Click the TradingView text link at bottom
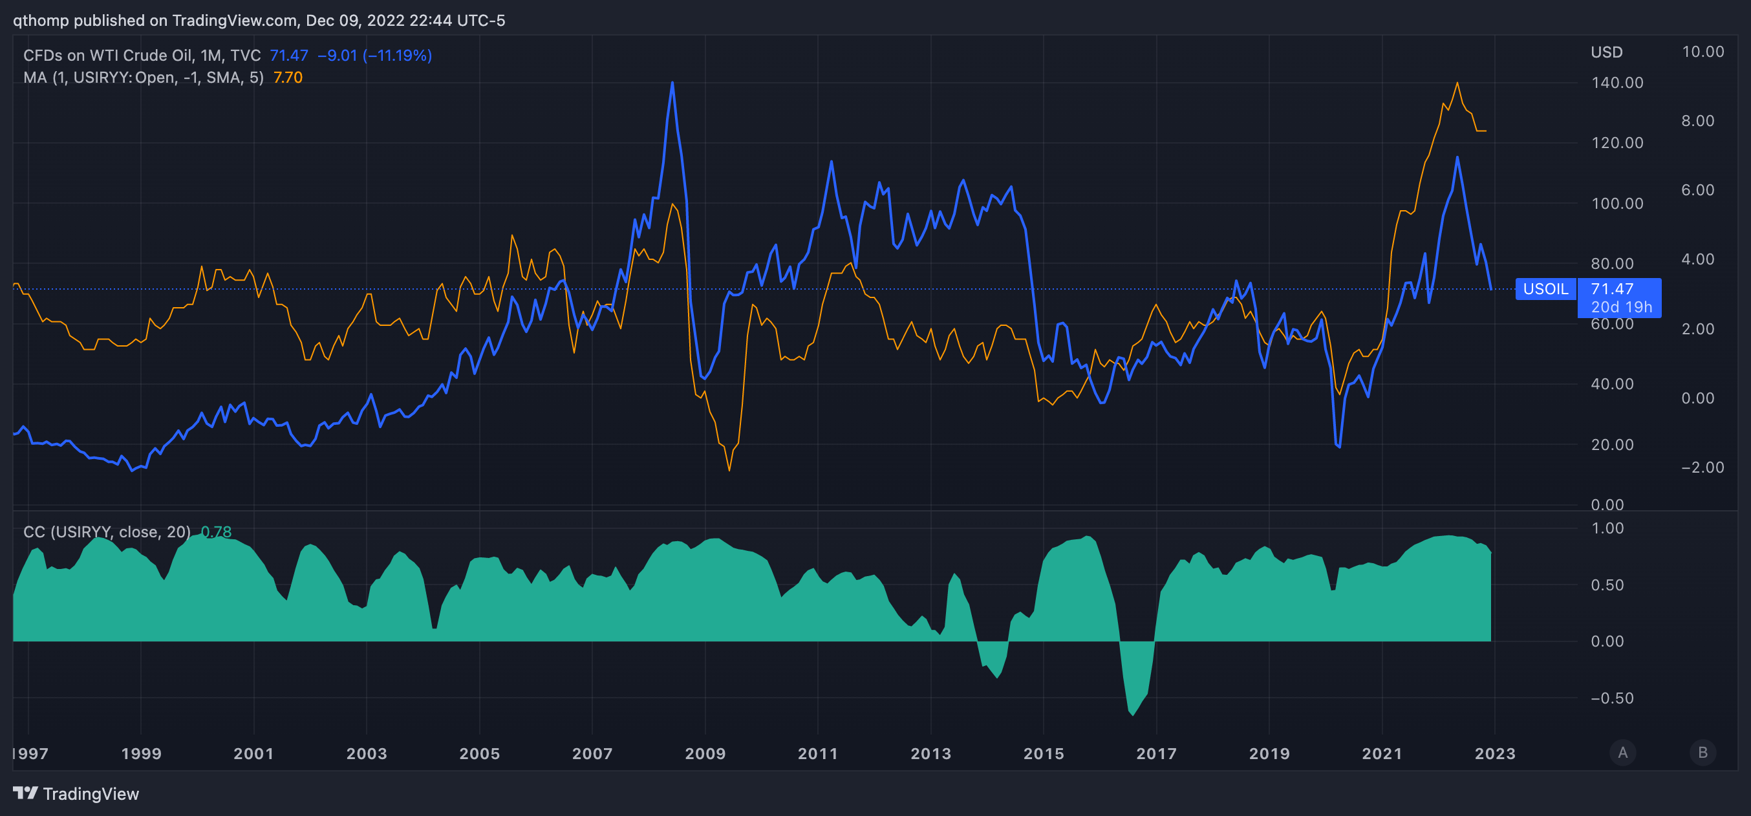The height and width of the screenshot is (816, 1751). click(x=91, y=793)
